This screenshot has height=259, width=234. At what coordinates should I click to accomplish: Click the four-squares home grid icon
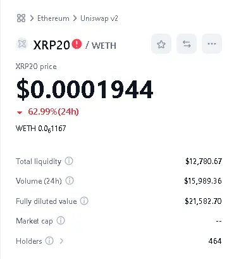[x=21, y=18]
